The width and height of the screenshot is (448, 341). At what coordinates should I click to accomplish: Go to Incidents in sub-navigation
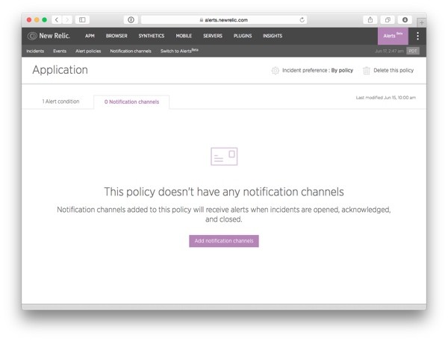(x=35, y=51)
